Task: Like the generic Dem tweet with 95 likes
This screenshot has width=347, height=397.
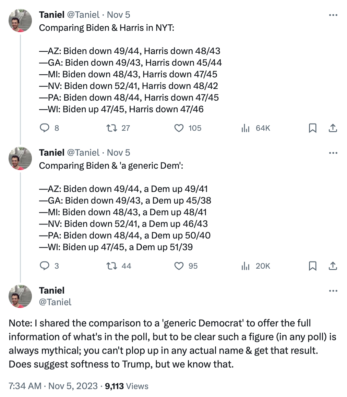Action: click(x=179, y=266)
